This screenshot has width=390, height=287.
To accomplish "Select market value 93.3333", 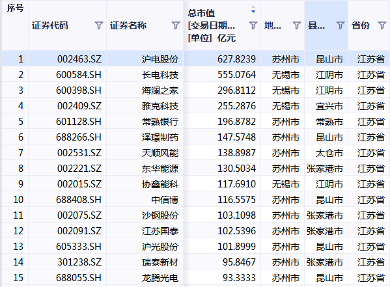I will tap(239, 278).
